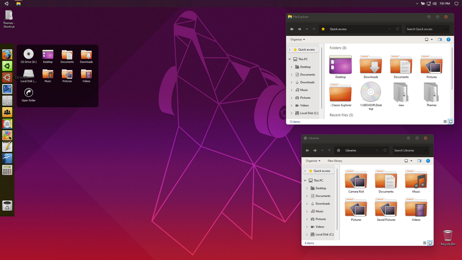
Task: Click the Back arrow in File Explorer
Action: 292,29
